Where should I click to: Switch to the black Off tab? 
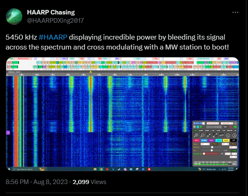234,140
